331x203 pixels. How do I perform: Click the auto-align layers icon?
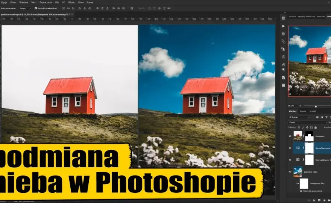pyautogui.click(x=132, y=8)
